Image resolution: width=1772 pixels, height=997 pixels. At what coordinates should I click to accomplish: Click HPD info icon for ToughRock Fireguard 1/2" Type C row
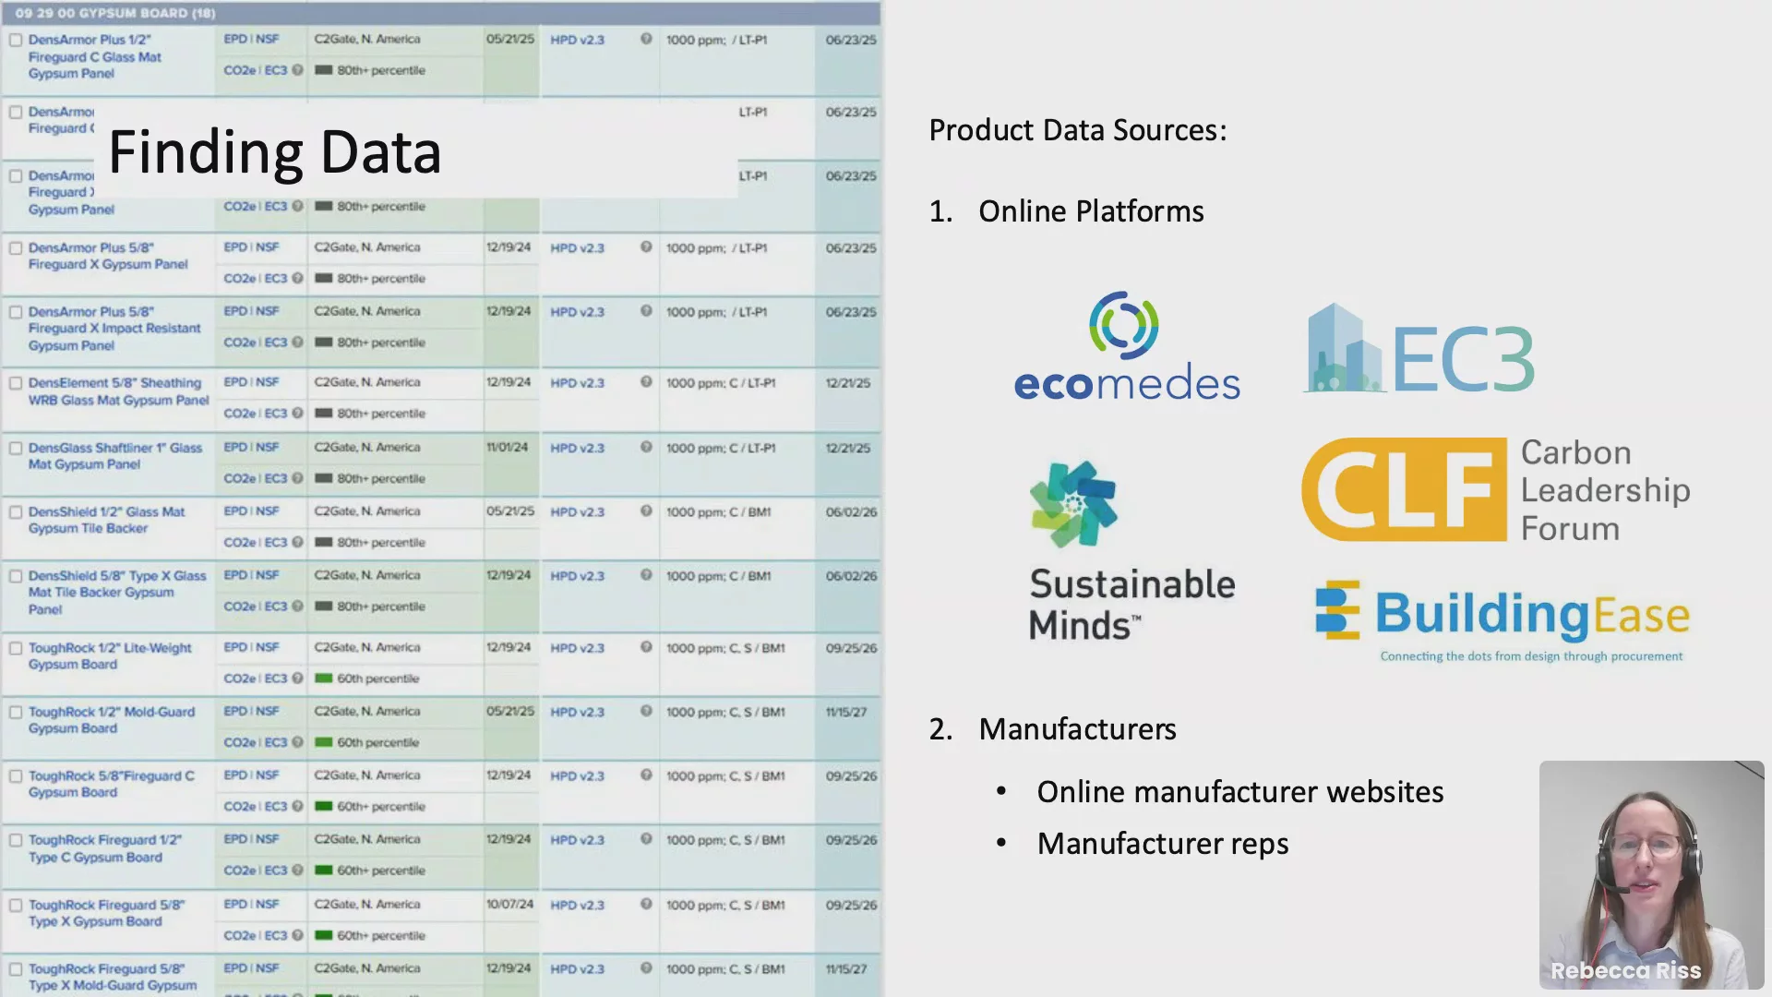(646, 839)
